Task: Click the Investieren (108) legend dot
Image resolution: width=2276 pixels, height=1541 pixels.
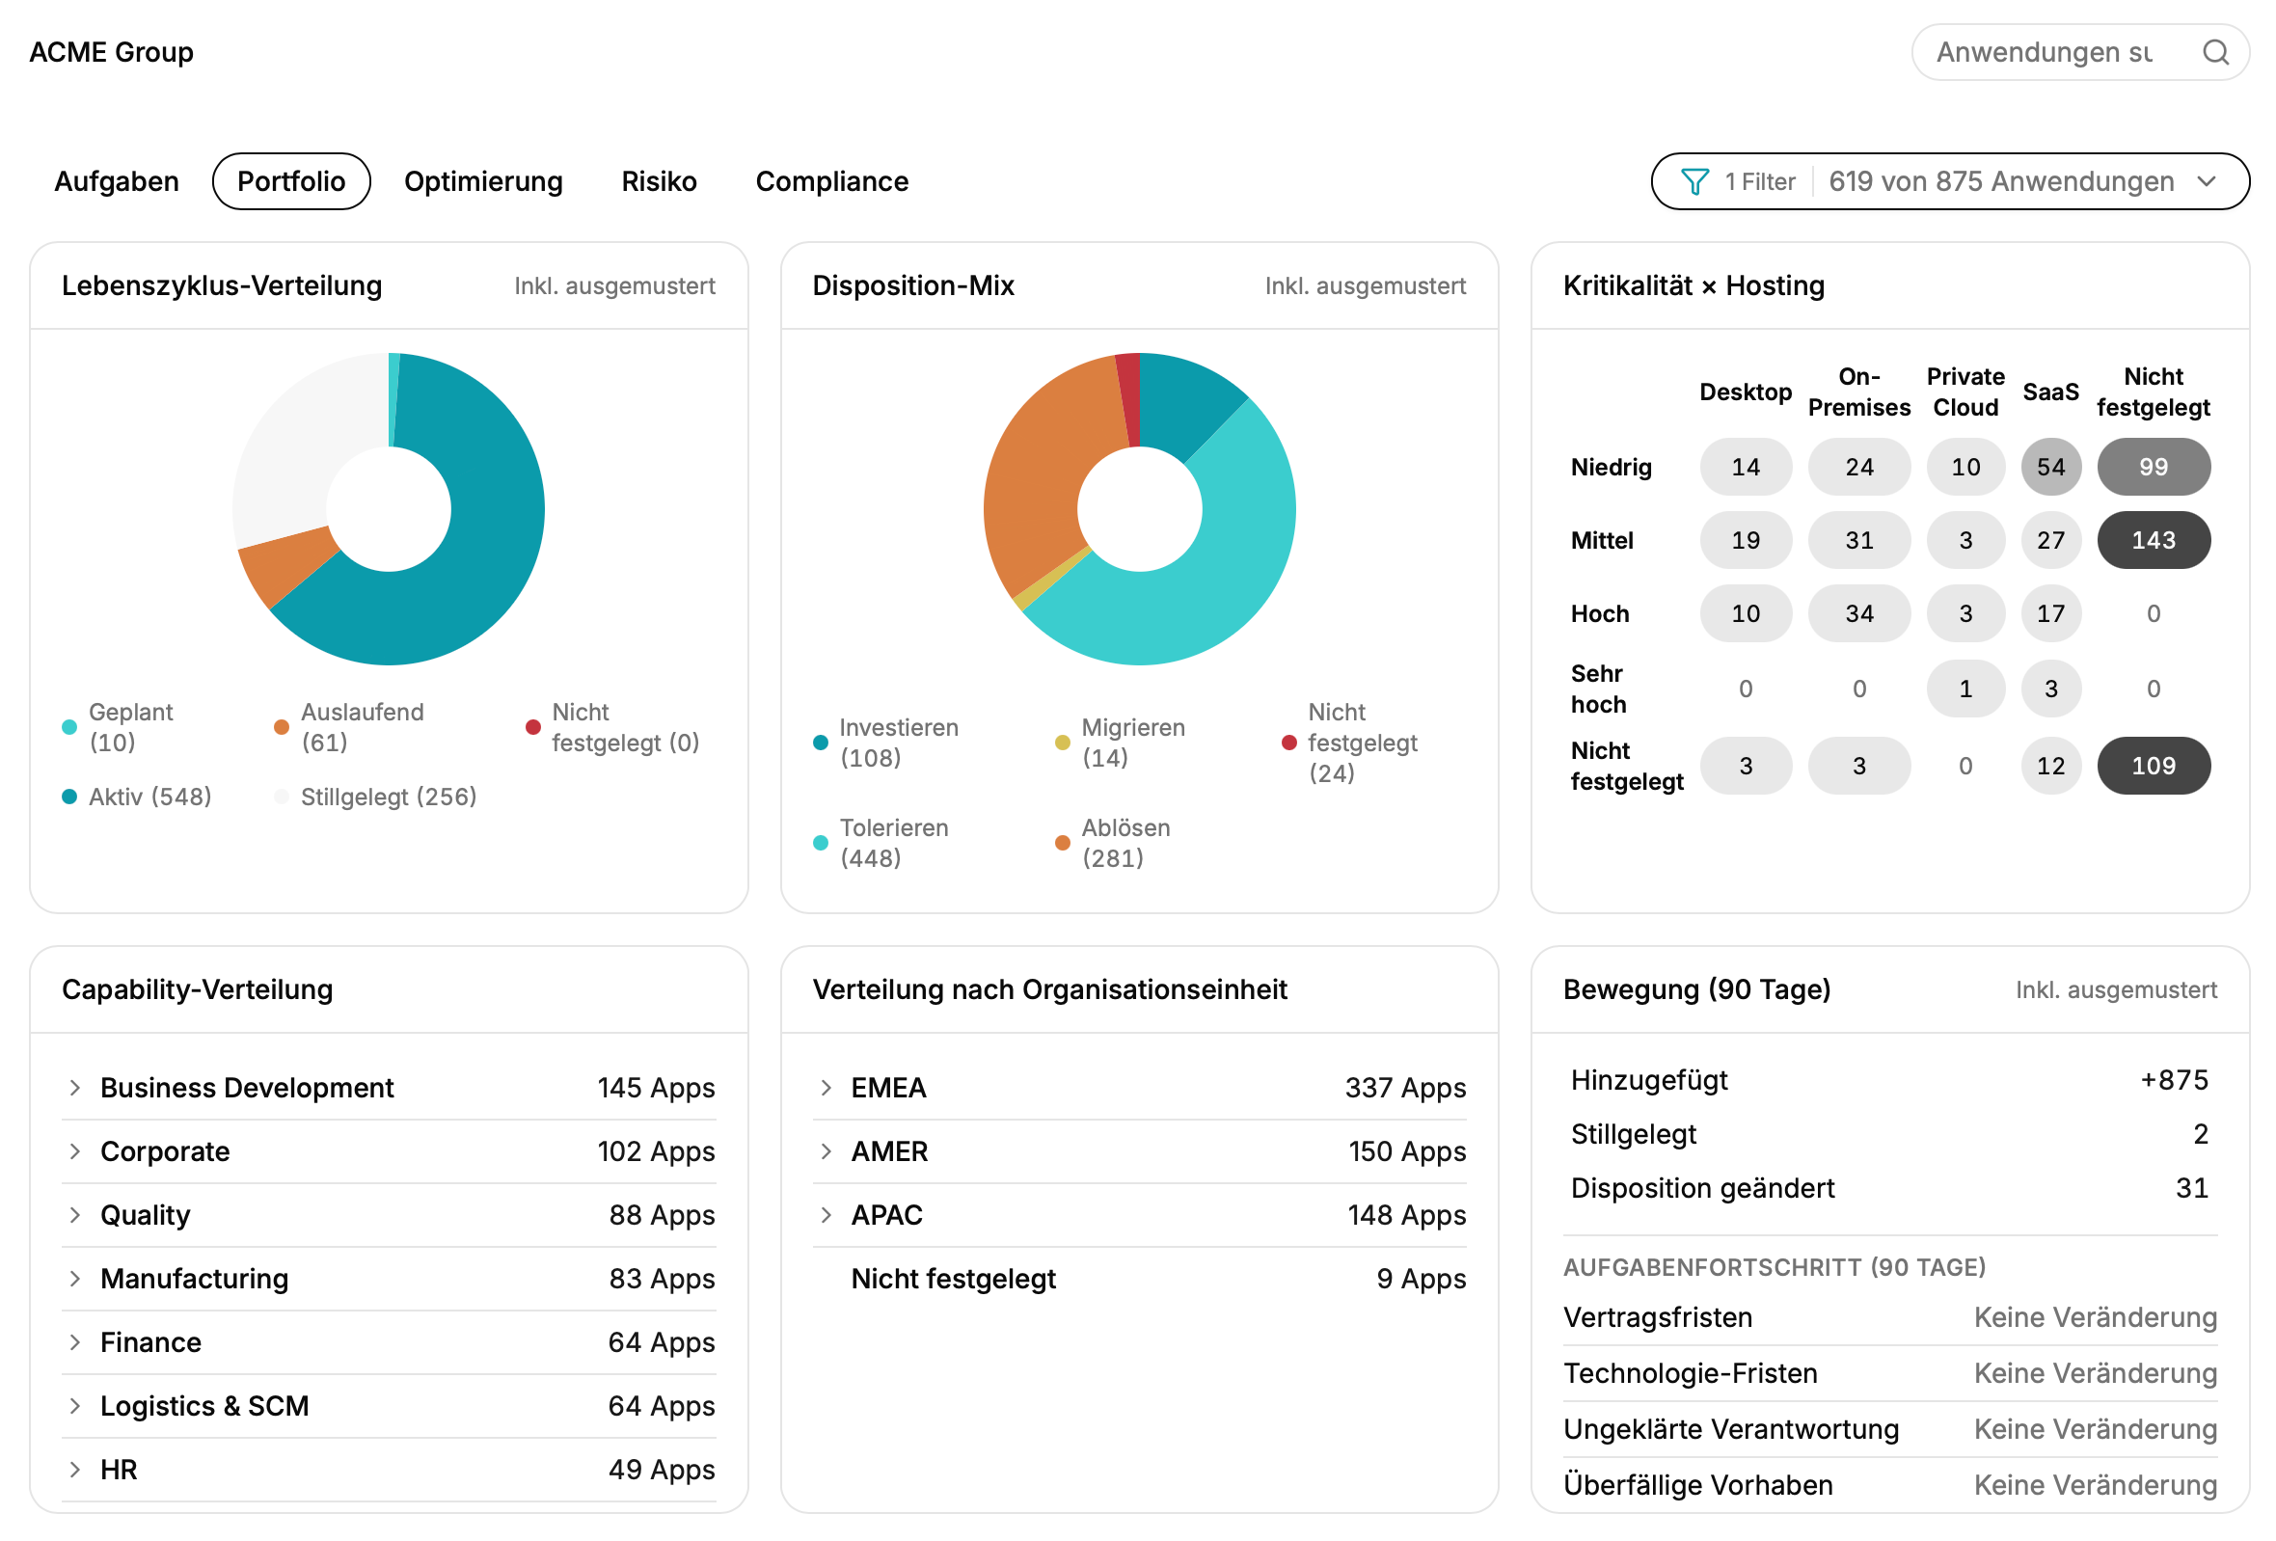Action: click(x=821, y=743)
